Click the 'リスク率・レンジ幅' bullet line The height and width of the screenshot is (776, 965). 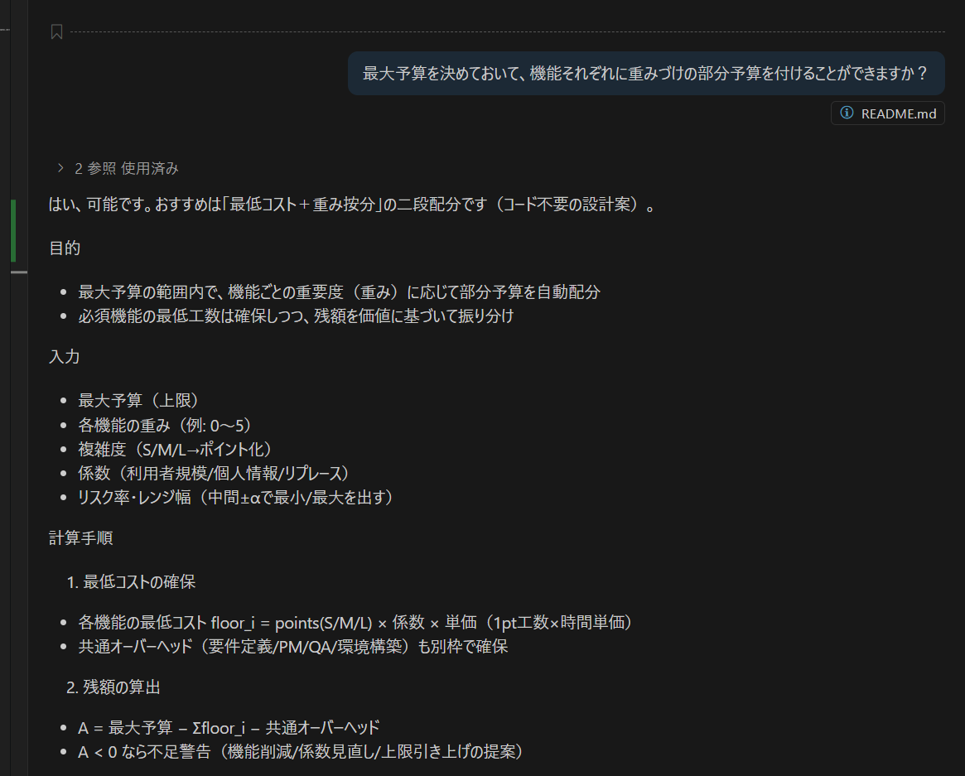[235, 497]
